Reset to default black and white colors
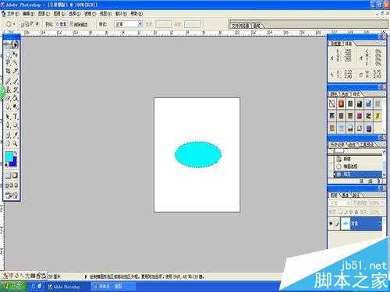Viewport: 390px width, 292px height. [6, 164]
